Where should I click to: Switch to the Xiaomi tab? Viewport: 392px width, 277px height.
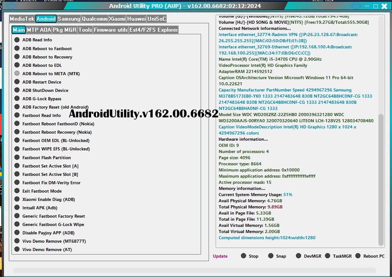(x=117, y=19)
